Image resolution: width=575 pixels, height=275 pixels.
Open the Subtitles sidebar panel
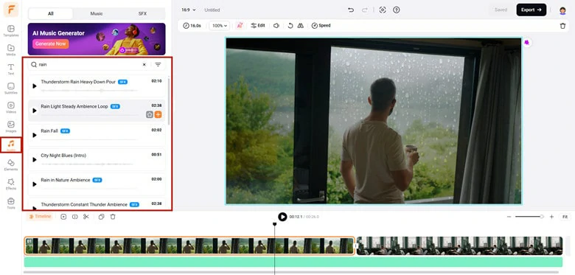click(x=11, y=88)
